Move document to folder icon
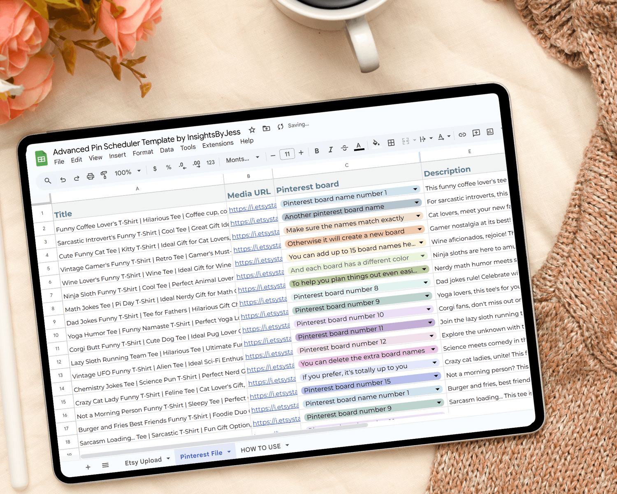This screenshot has height=494, width=617. click(267, 128)
